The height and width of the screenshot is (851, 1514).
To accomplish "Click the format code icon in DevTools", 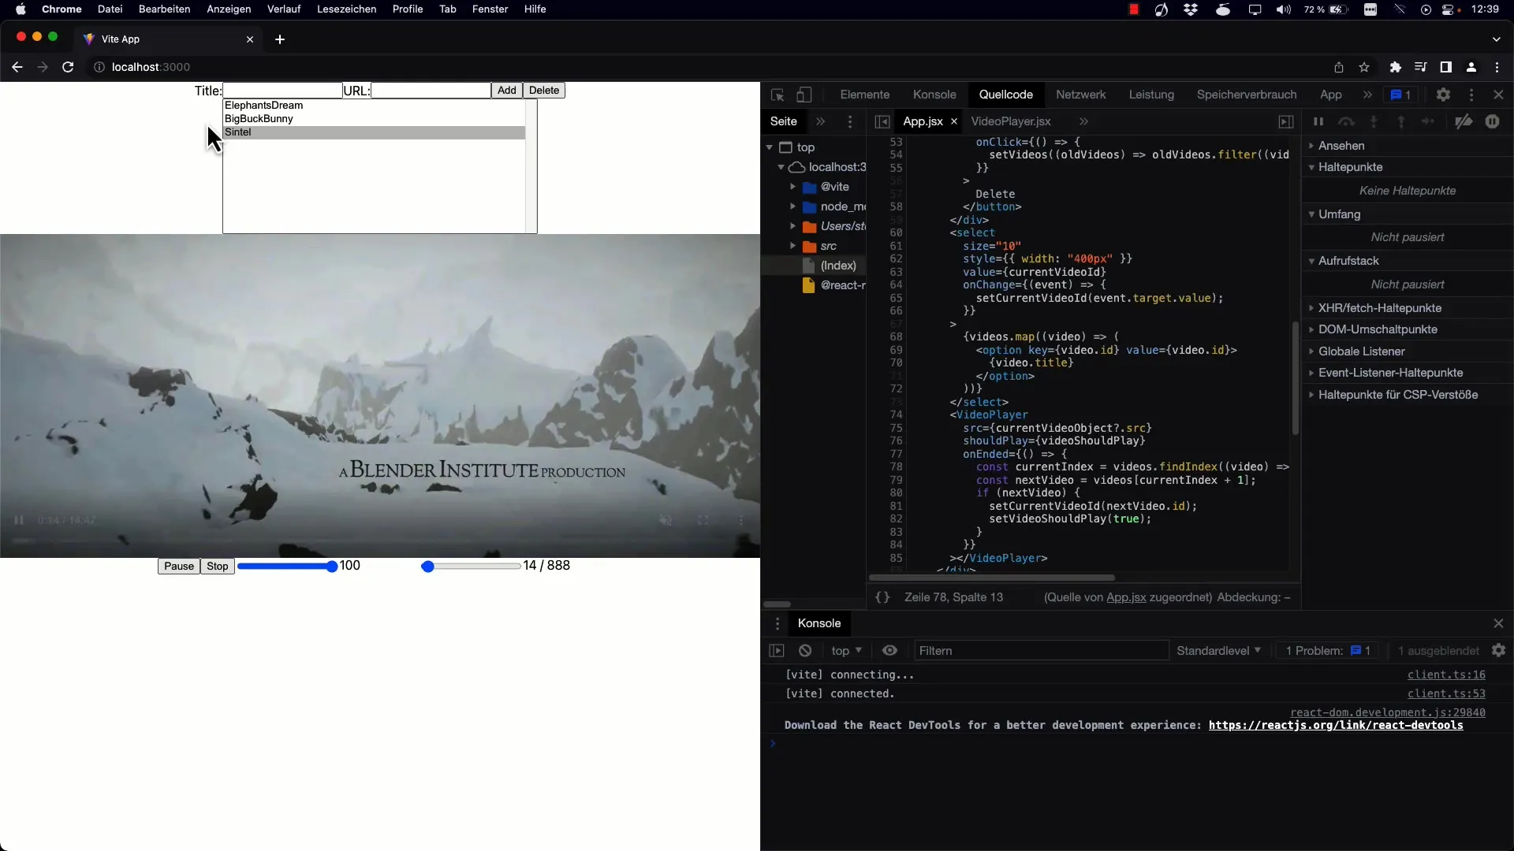I will pos(882,596).
